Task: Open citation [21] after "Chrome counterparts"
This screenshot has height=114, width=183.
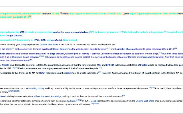Action: tap(100, 68)
